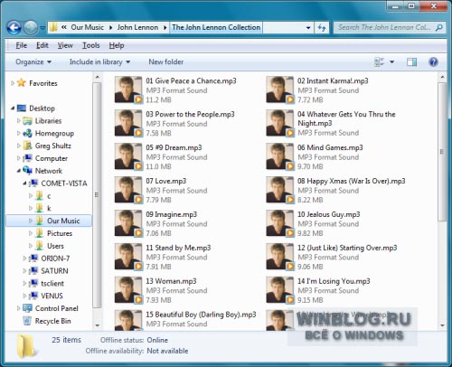Click the New folder button

[166, 62]
